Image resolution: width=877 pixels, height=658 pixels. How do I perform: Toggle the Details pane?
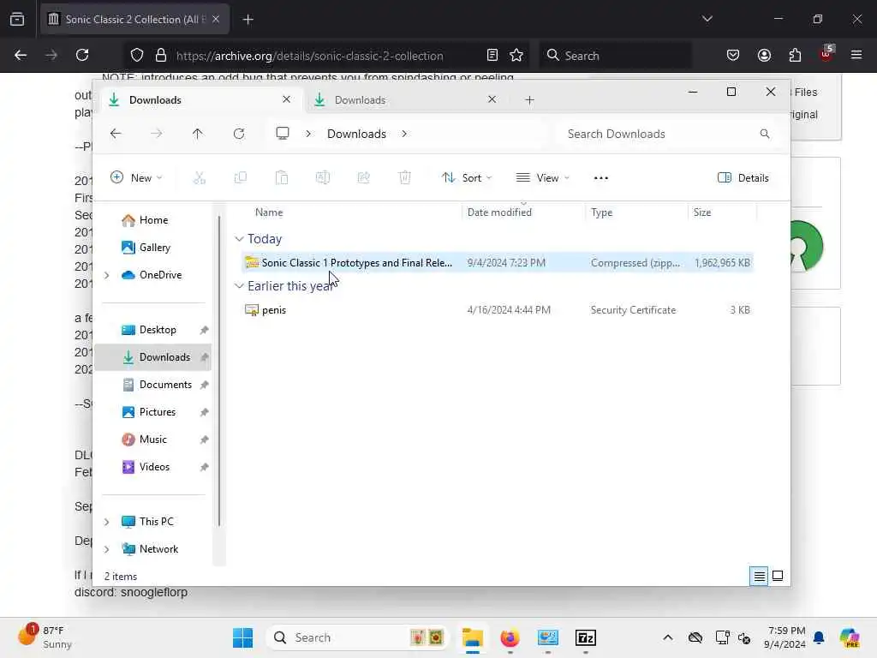(743, 178)
